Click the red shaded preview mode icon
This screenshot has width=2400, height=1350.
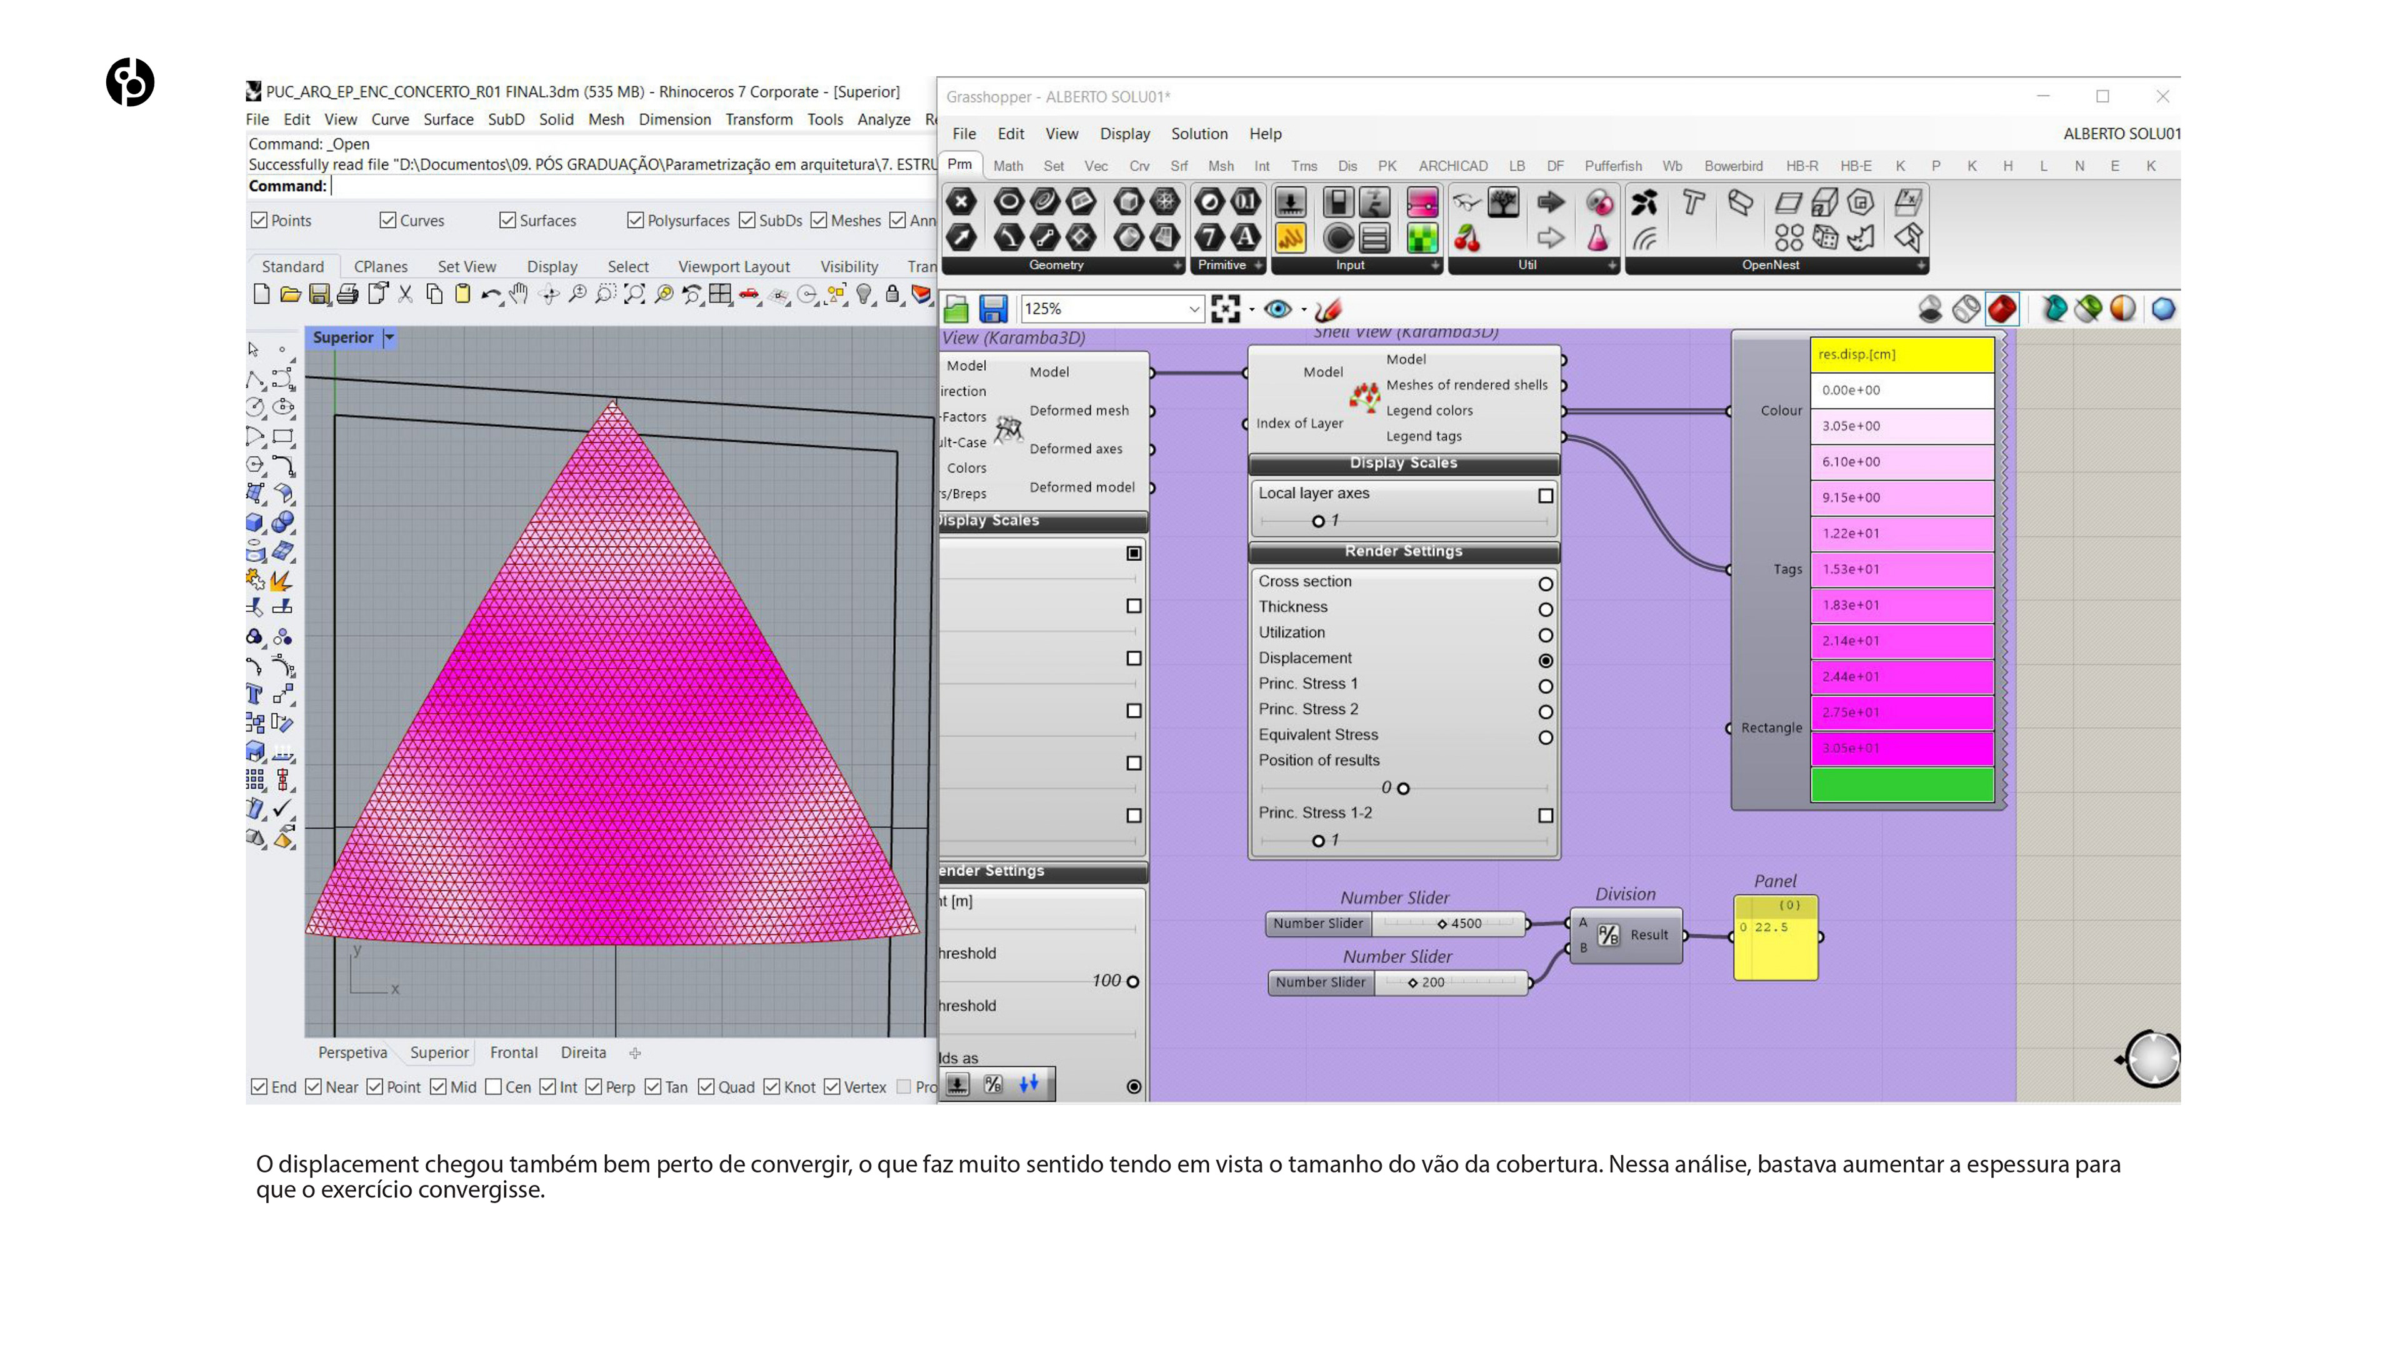2001,308
